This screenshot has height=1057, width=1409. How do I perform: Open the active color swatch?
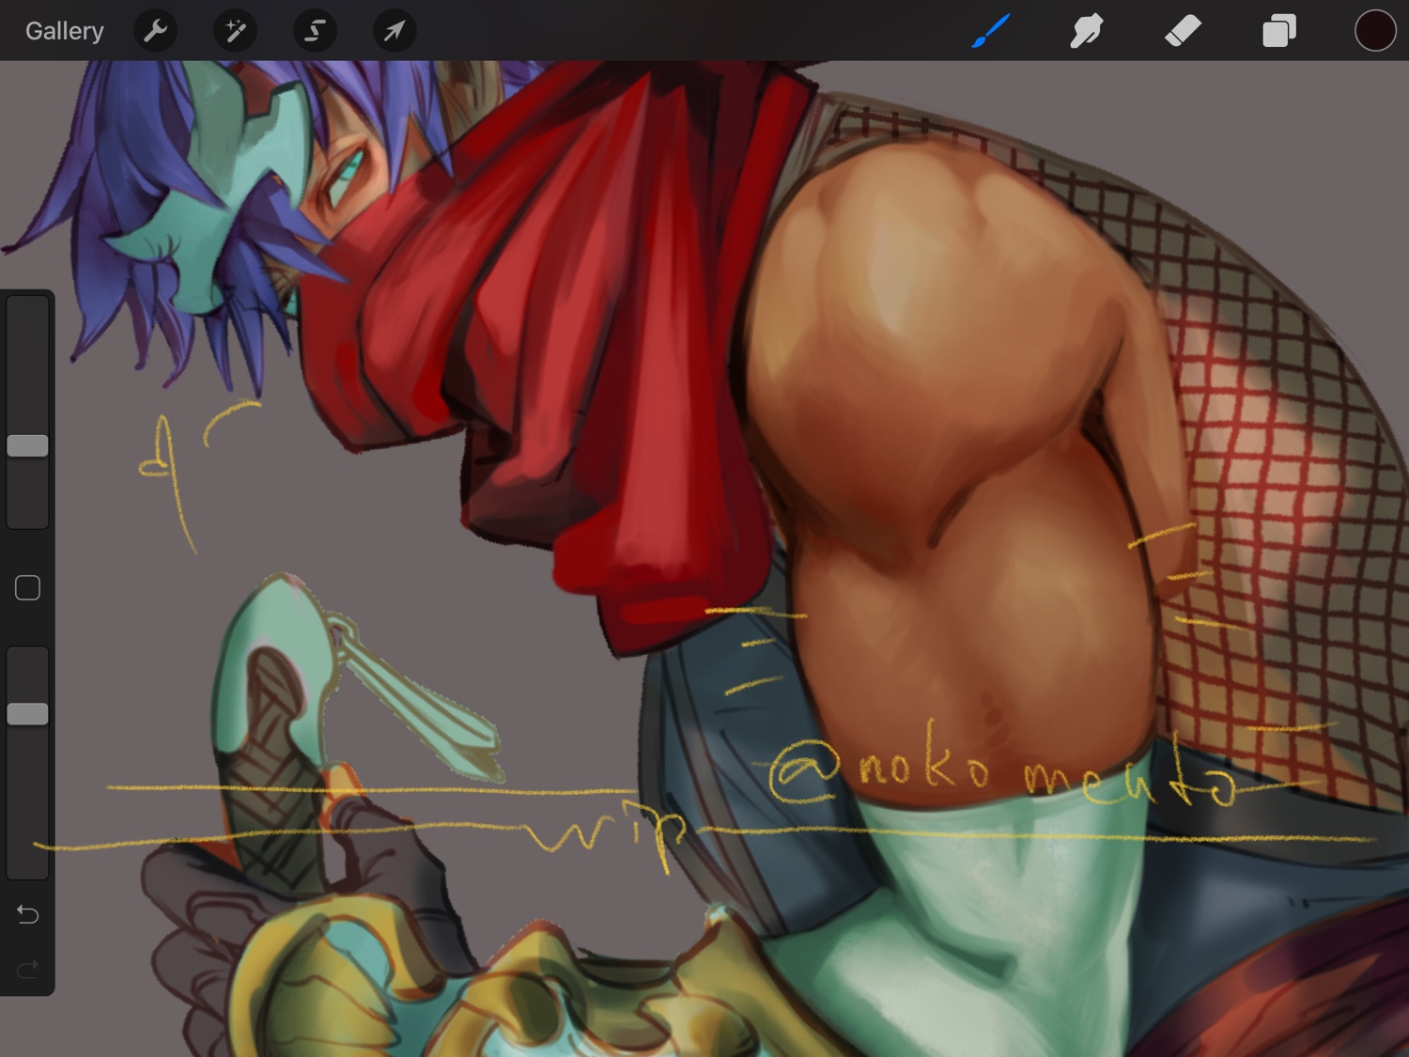pos(1374,31)
